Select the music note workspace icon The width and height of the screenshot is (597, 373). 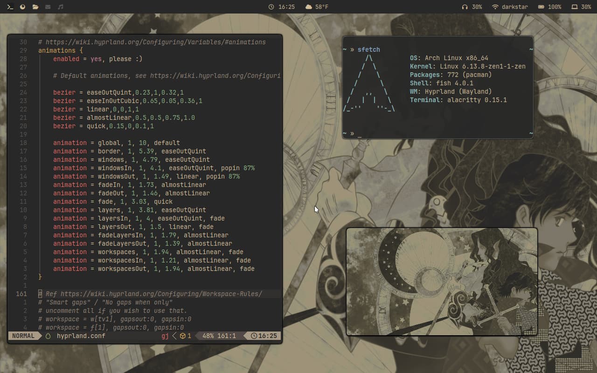[60, 7]
